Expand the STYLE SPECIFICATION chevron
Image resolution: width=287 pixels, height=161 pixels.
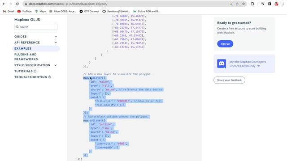click(56, 65)
